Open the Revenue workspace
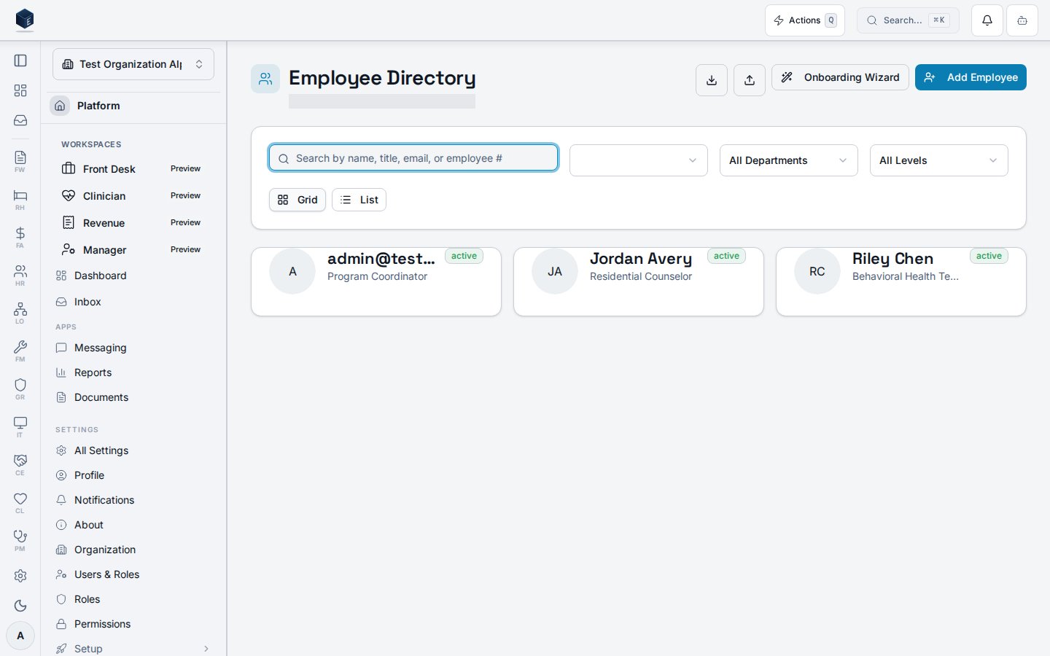 click(x=133, y=223)
